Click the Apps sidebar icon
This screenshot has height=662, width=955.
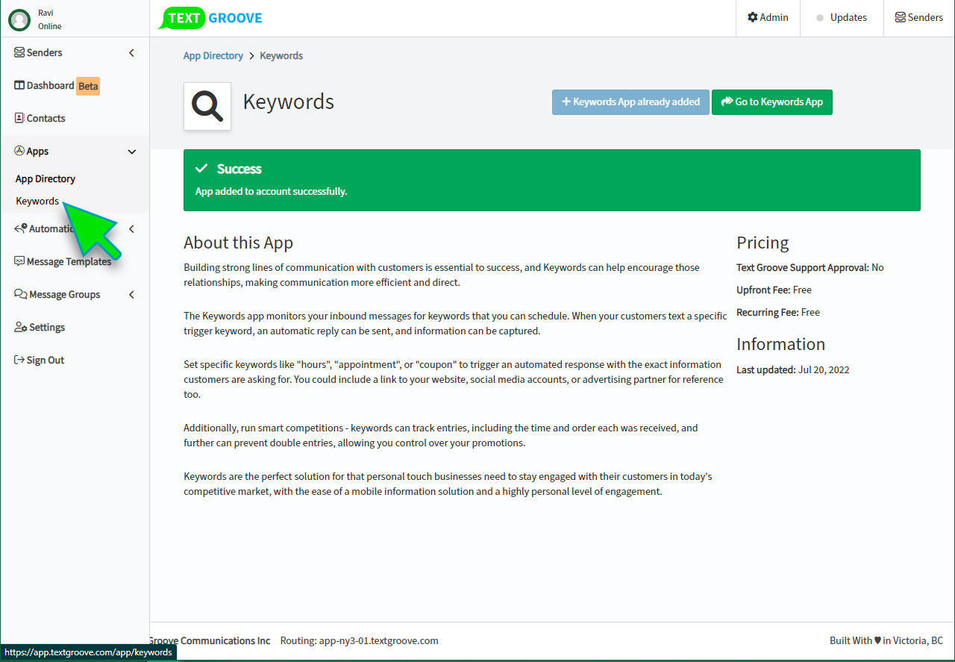[x=19, y=152]
